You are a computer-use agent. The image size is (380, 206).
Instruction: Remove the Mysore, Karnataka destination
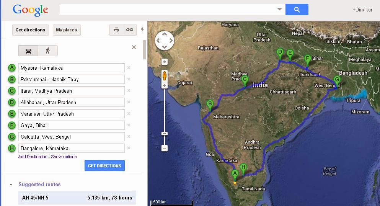click(x=129, y=68)
